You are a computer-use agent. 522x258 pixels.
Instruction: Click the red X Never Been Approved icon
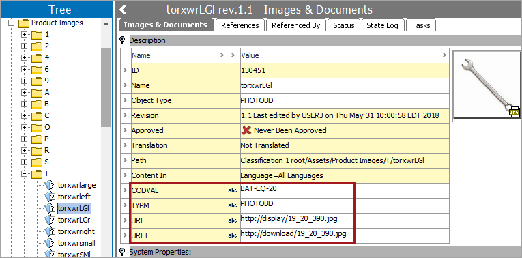tap(246, 130)
